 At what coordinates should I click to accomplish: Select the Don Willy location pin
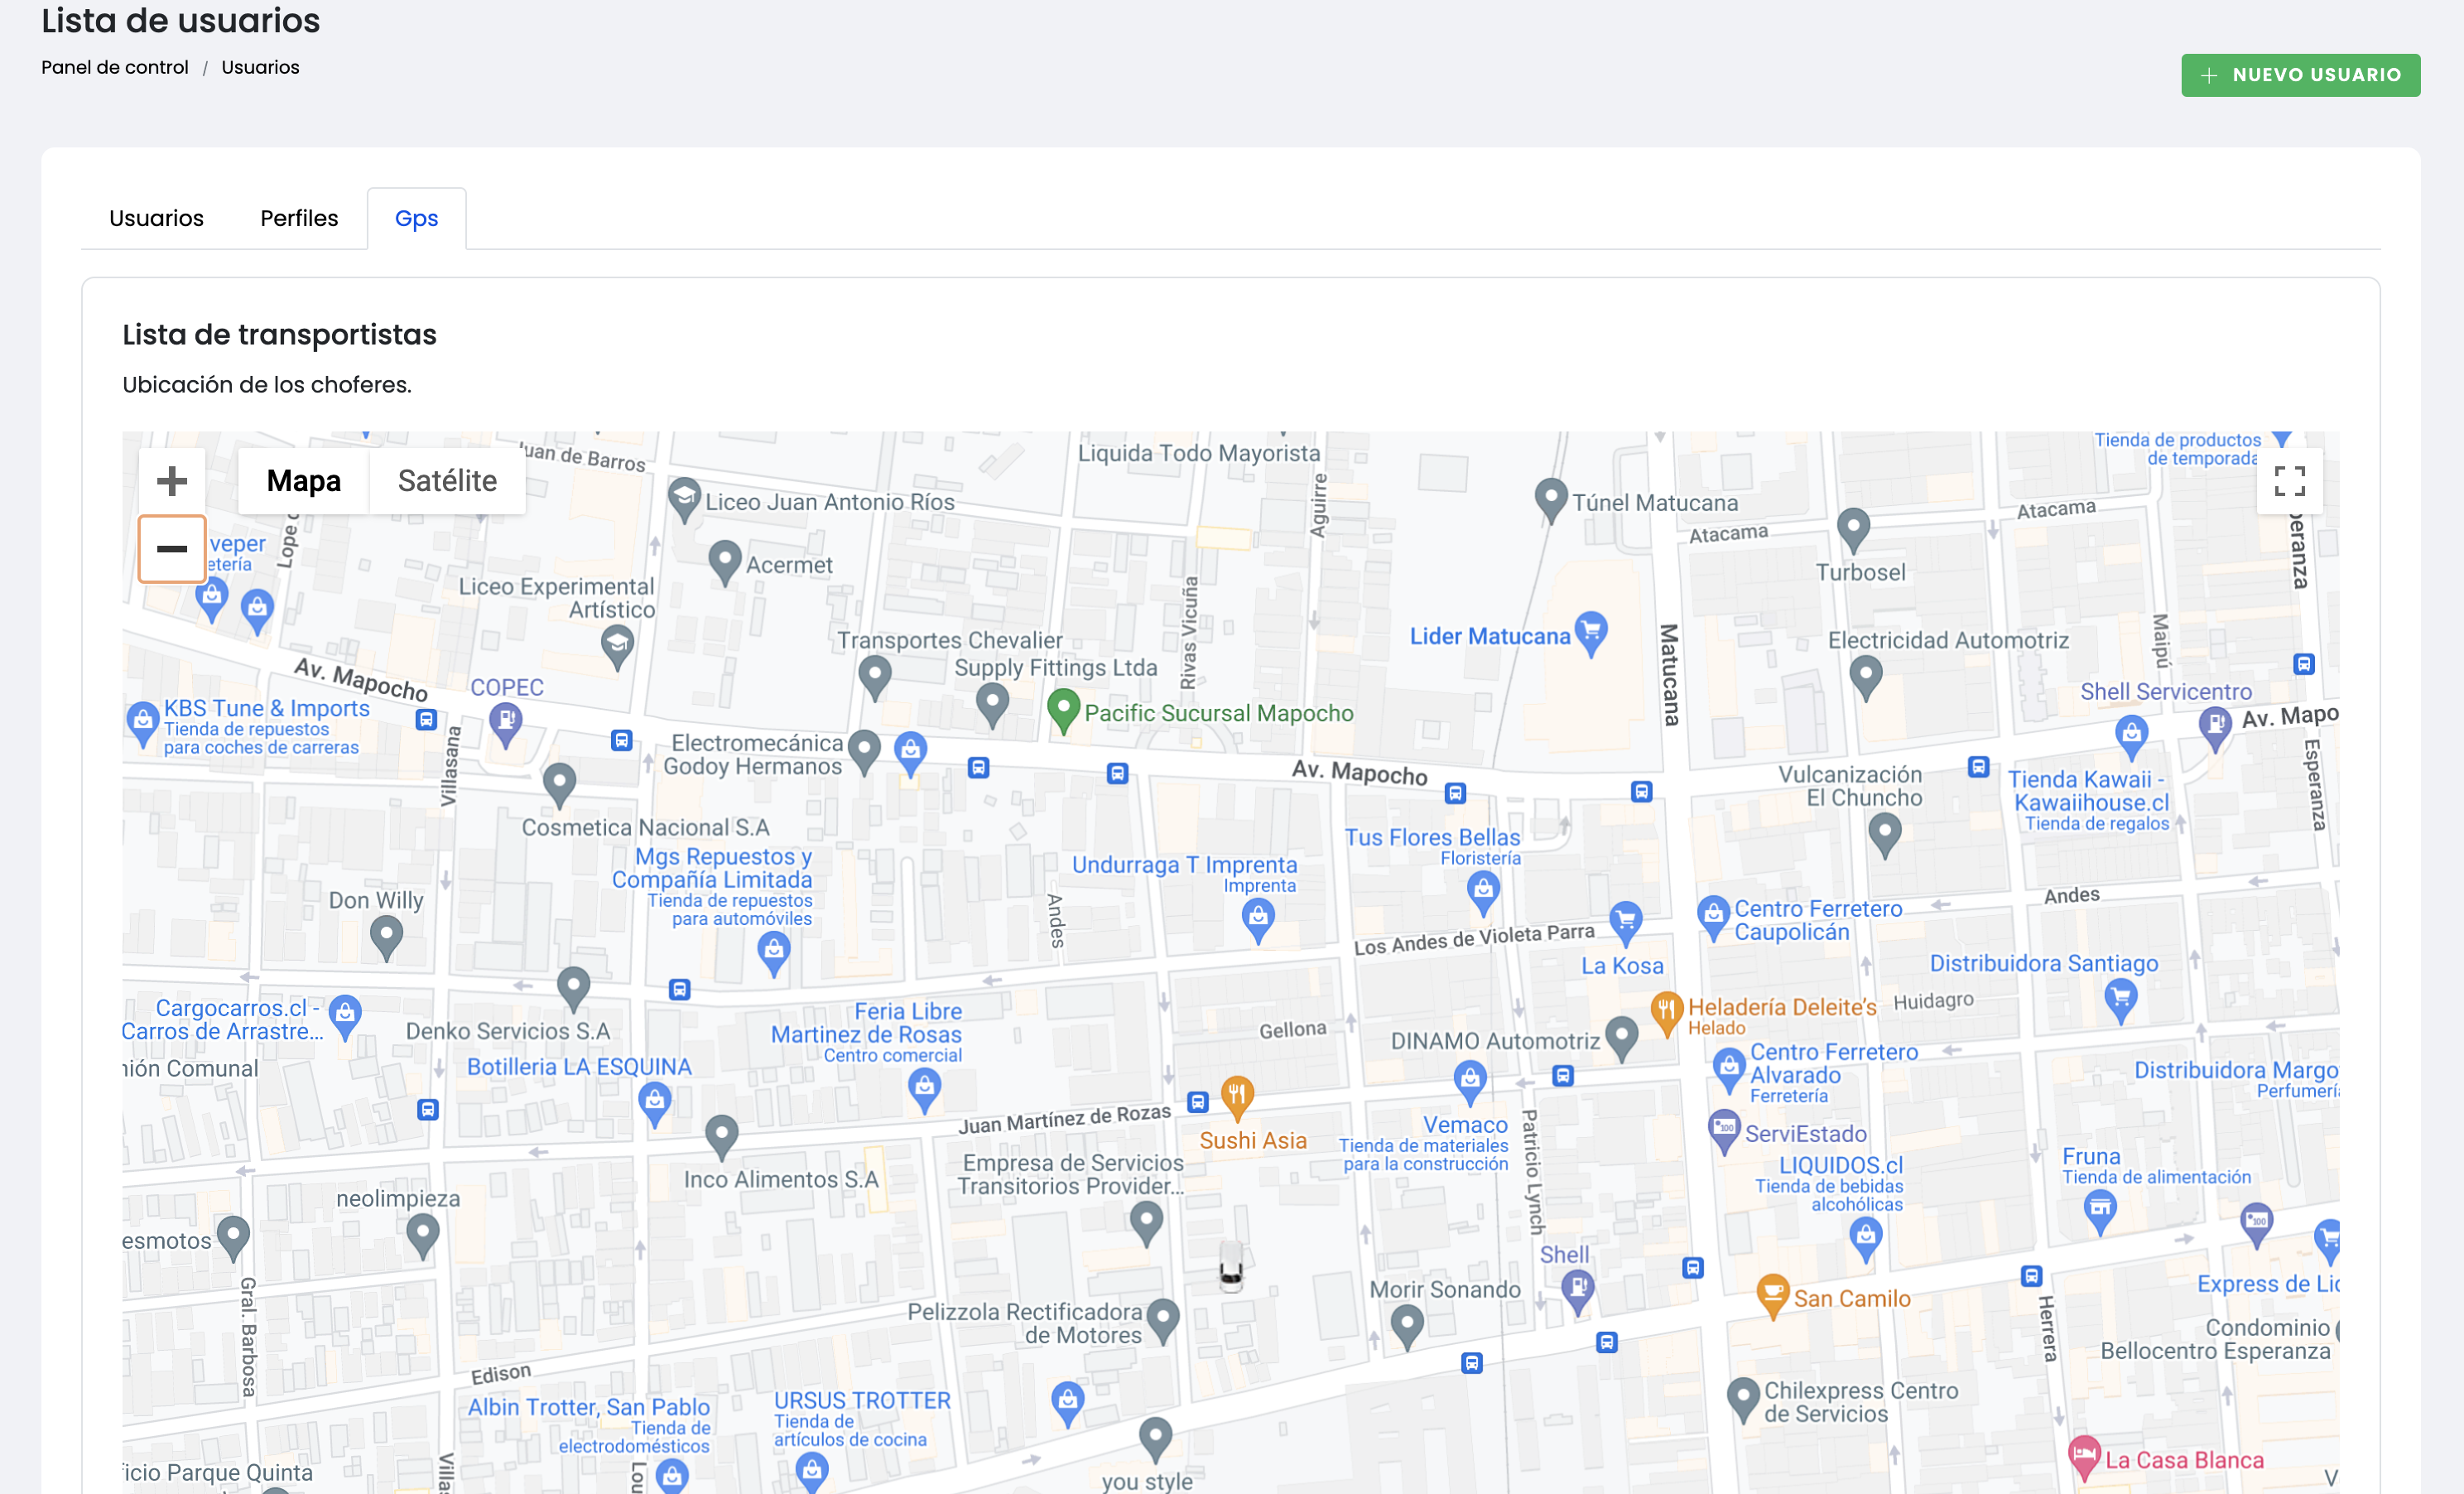tap(386, 939)
